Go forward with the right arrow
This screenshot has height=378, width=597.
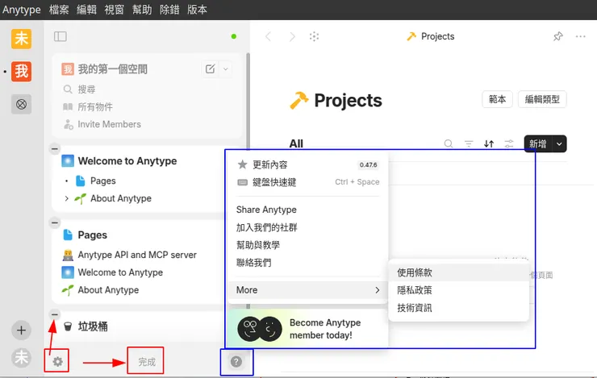coord(292,36)
